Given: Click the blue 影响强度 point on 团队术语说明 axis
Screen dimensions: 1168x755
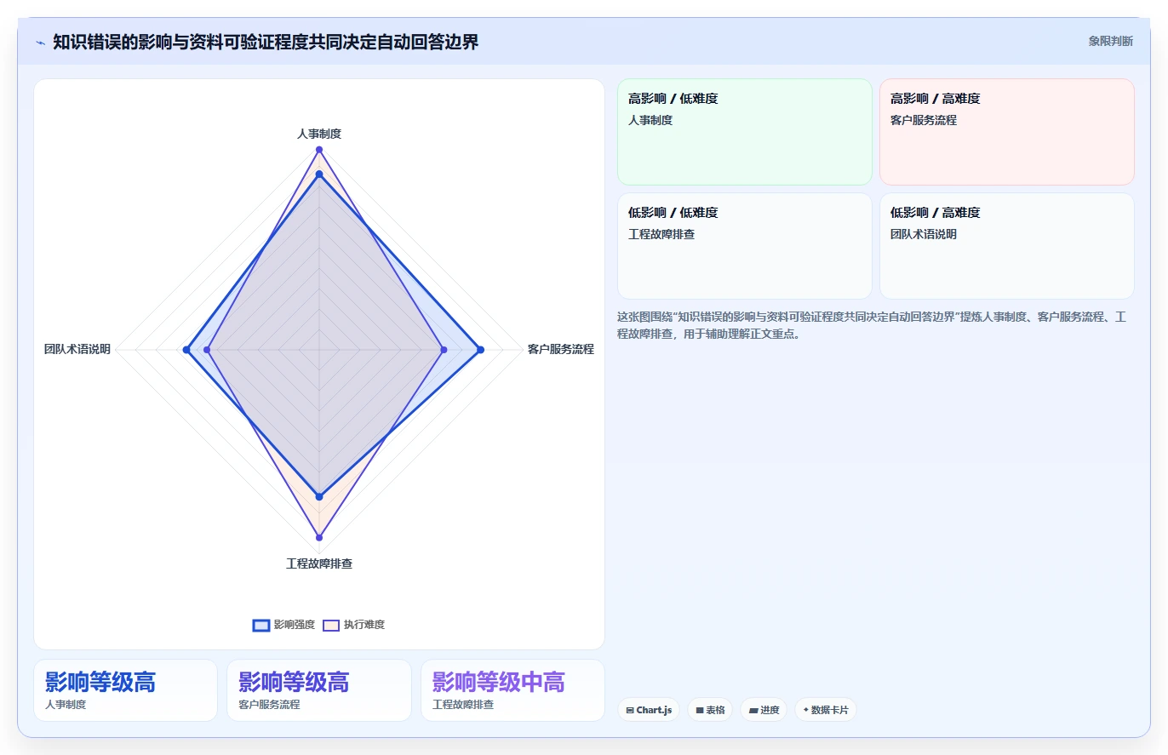Looking at the screenshot, I should 186,350.
